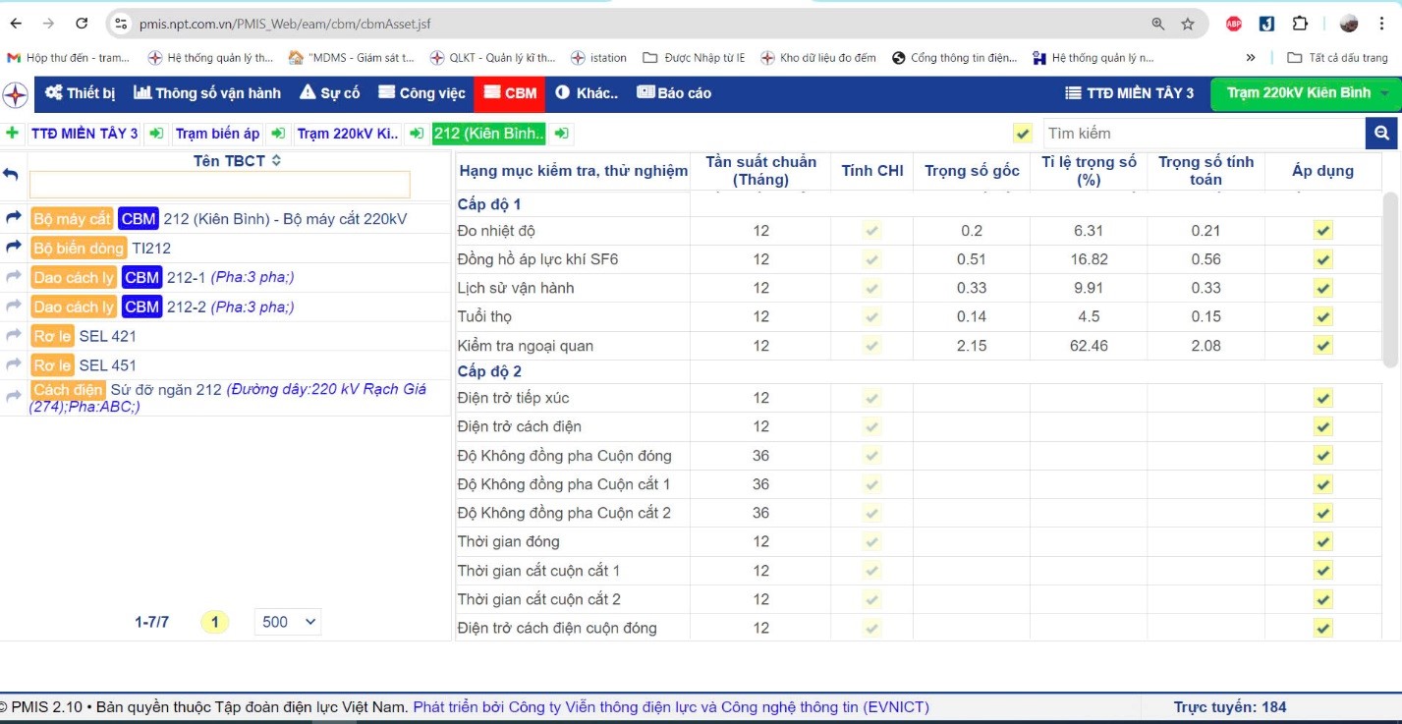Open the 500 rows-per-page dropdown
Viewport: 1402px width, 724px height.
(x=288, y=622)
